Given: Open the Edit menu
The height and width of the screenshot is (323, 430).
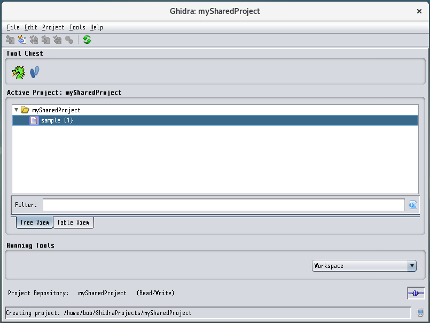Looking at the screenshot, I should (31, 27).
